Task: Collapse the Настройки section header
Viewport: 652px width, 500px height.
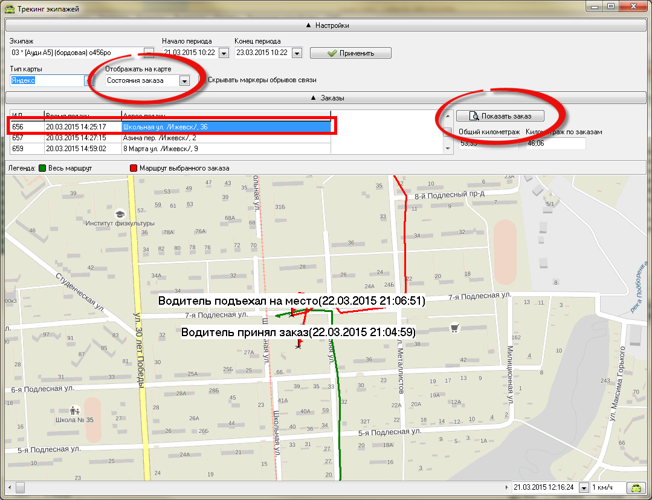Action: coord(326,25)
